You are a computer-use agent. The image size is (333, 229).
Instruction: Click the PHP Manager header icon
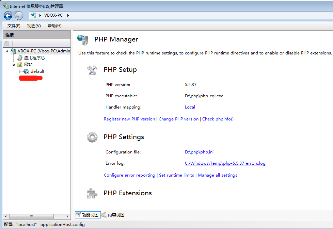[x=83, y=40]
